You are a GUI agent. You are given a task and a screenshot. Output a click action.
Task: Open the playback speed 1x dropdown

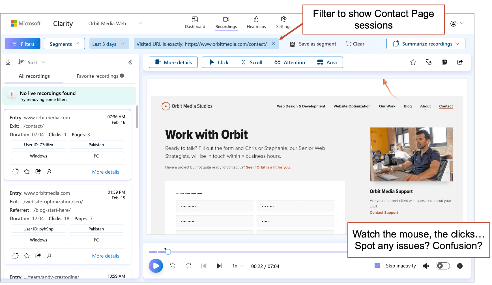pos(237,266)
